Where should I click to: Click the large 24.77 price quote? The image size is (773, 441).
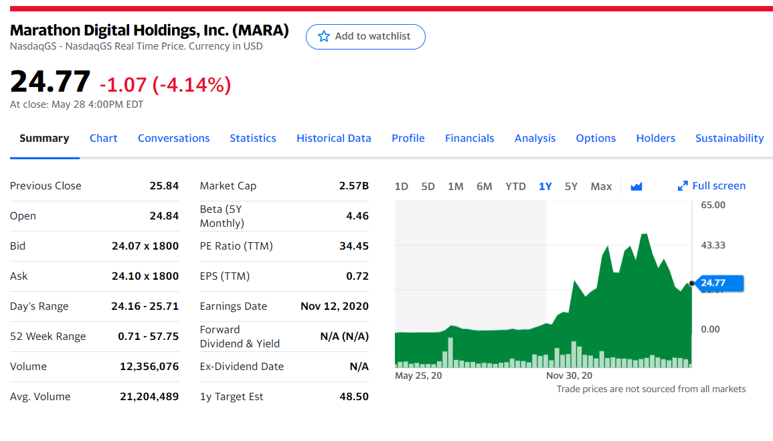50,81
